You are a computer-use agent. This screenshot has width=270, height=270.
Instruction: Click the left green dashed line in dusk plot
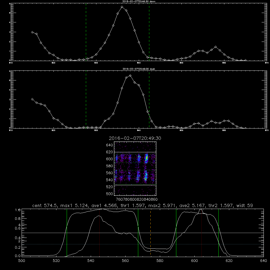tap(86, 100)
